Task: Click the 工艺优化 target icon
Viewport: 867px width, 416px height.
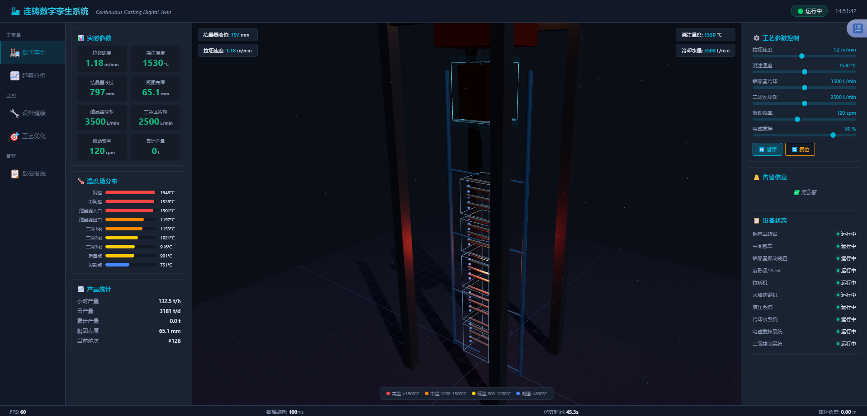Action: 14,136
